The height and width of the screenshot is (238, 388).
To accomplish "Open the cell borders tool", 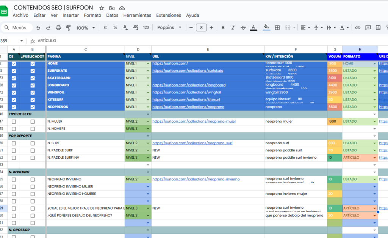I will tap(277, 28).
